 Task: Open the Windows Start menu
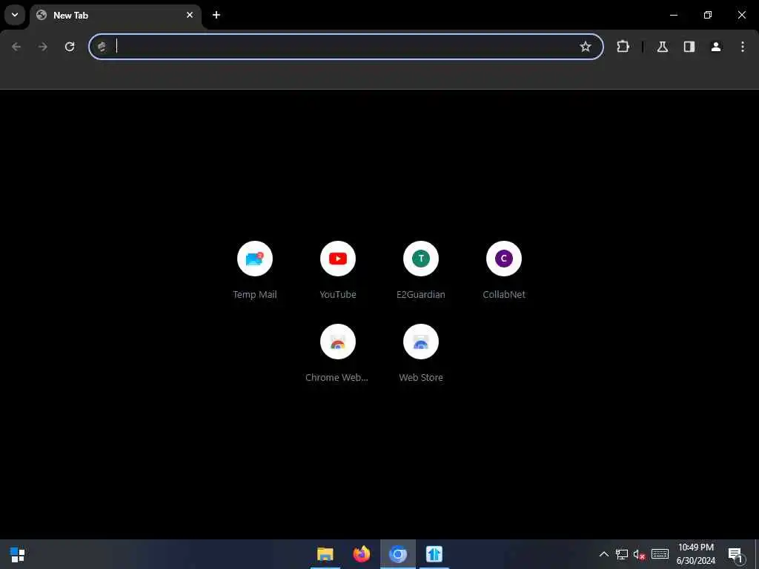[18, 554]
